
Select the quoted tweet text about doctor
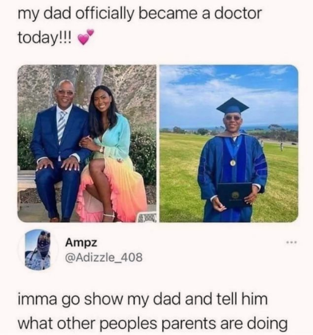click(x=139, y=25)
